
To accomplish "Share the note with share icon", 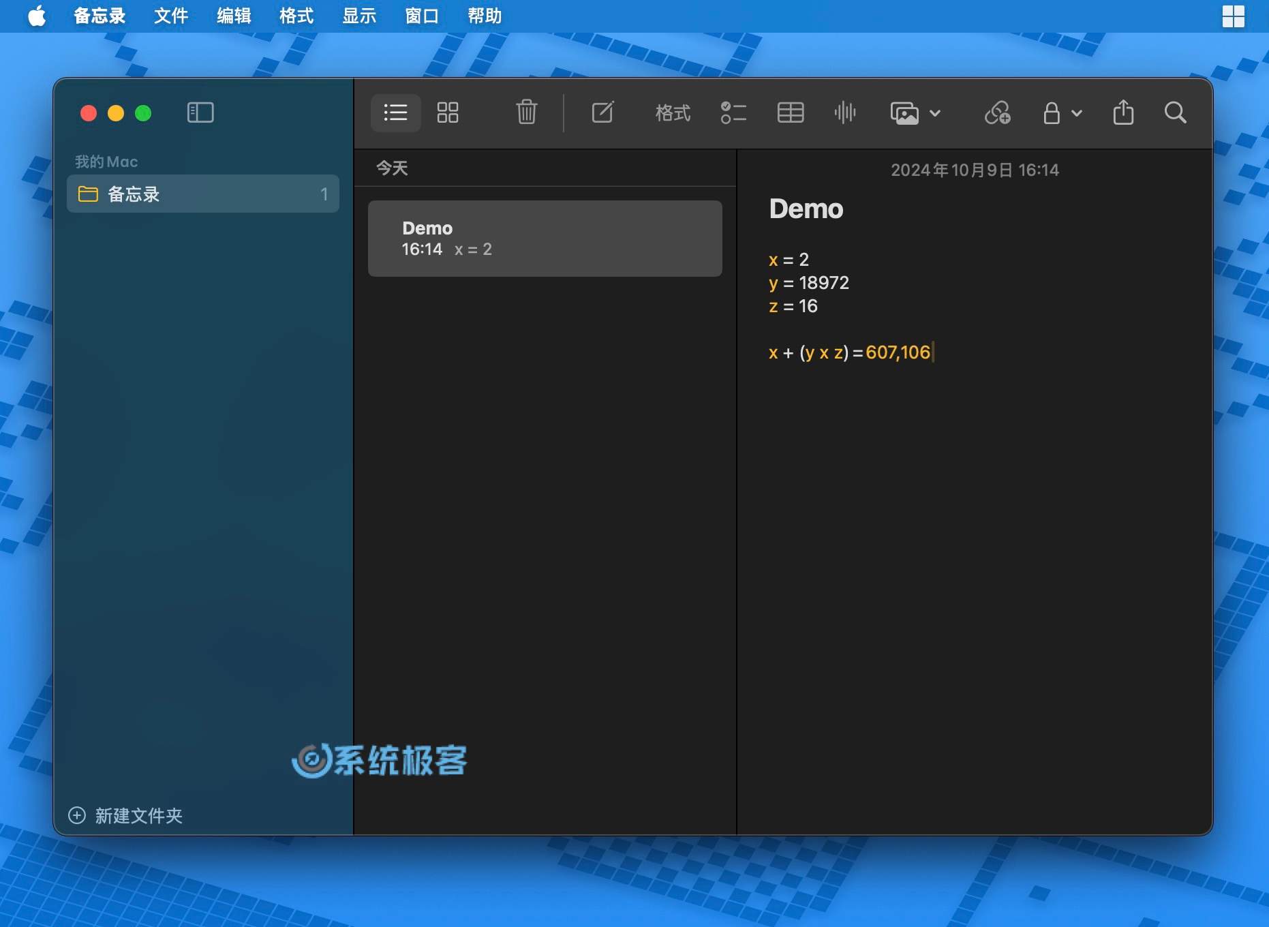I will (x=1123, y=112).
